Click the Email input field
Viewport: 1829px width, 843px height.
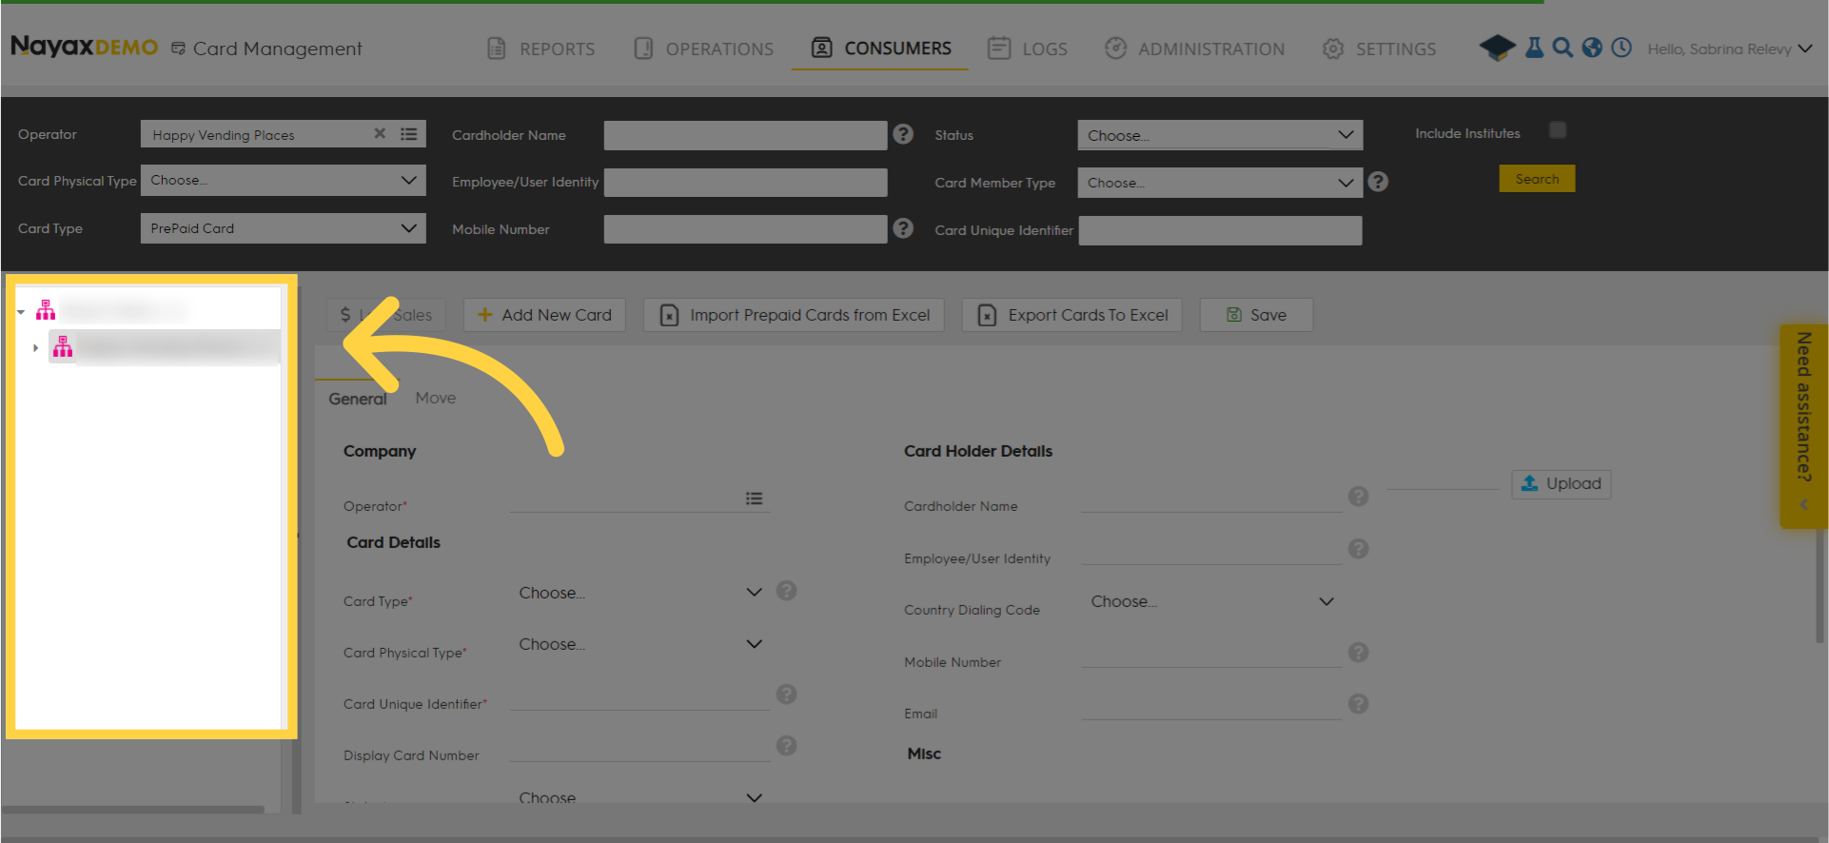click(x=1211, y=707)
